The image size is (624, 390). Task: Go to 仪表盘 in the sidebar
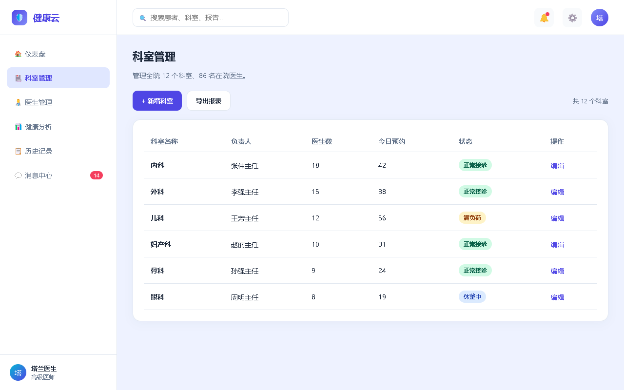[x=58, y=54]
